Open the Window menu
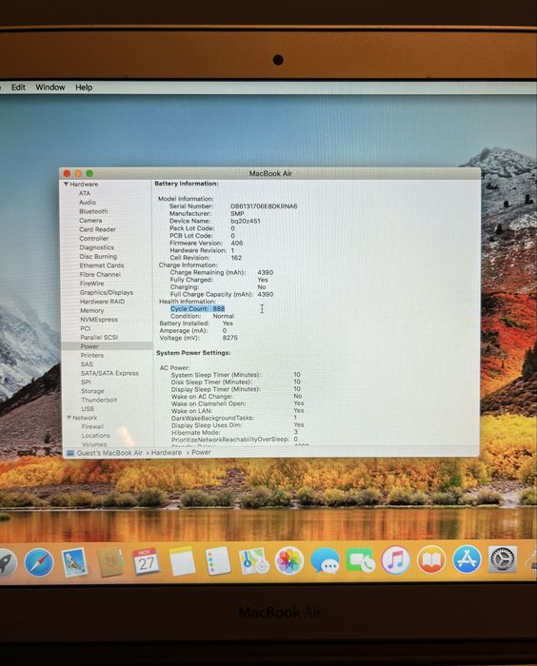 [50, 88]
